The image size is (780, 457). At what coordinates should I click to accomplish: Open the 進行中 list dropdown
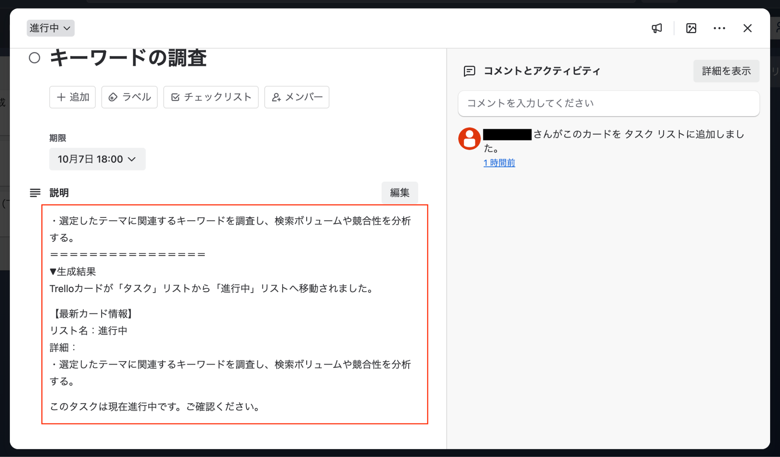point(50,28)
